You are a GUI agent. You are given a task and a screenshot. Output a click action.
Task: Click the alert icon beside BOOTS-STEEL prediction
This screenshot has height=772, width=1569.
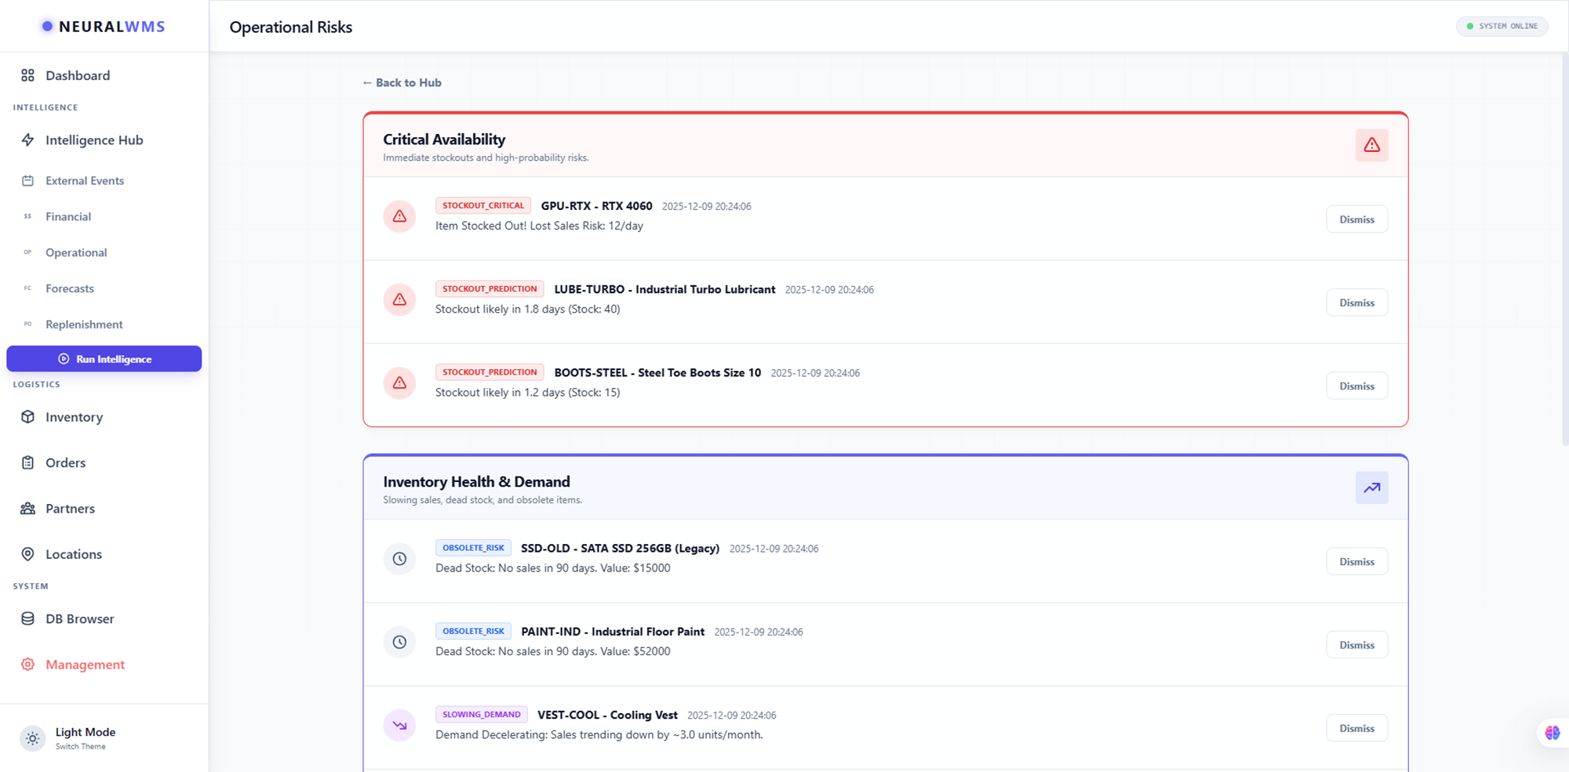pos(399,382)
